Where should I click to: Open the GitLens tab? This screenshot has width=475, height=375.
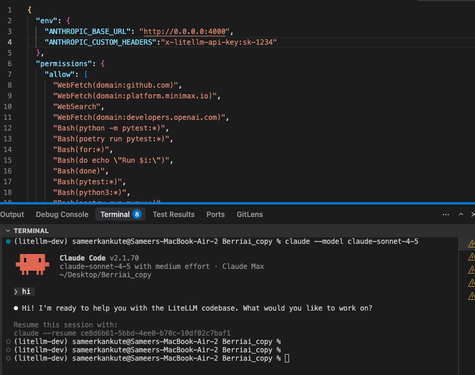coord(250,215)
